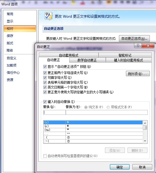Image resolution: width=156 pixels, height=173 pixels.
Task: Click the AutoCorrect header icon beside 更改 Word
Action: click(x=49, y=16)
